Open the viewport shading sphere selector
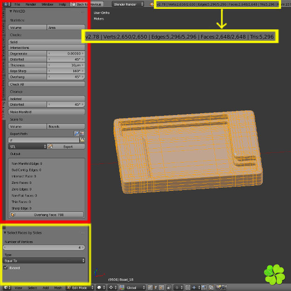Screen dimensions: 291x291 pos(101,287)
